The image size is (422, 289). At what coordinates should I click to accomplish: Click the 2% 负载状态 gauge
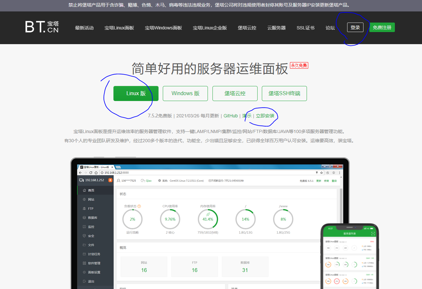tap(132, 219)
